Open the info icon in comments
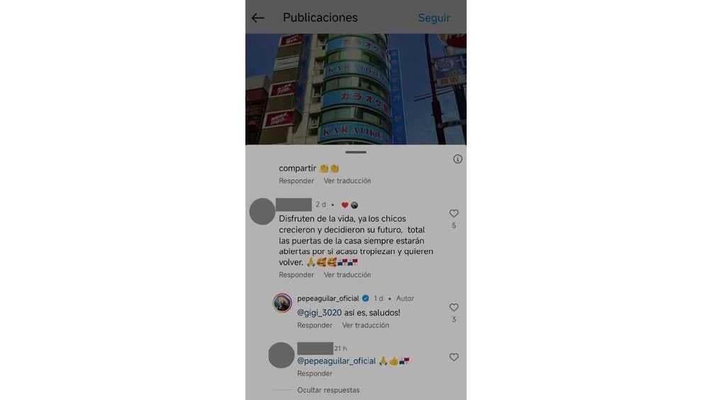 pyautogui.click(x=457, y=159)
